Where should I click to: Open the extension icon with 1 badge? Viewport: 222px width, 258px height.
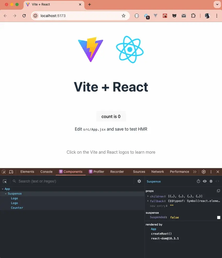[x=146, y=16]
